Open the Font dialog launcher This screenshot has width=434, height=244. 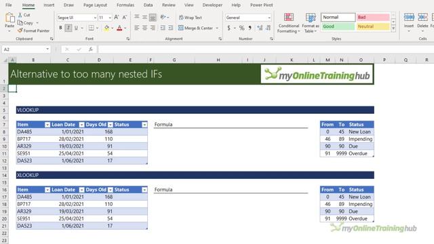coord(128,39)
